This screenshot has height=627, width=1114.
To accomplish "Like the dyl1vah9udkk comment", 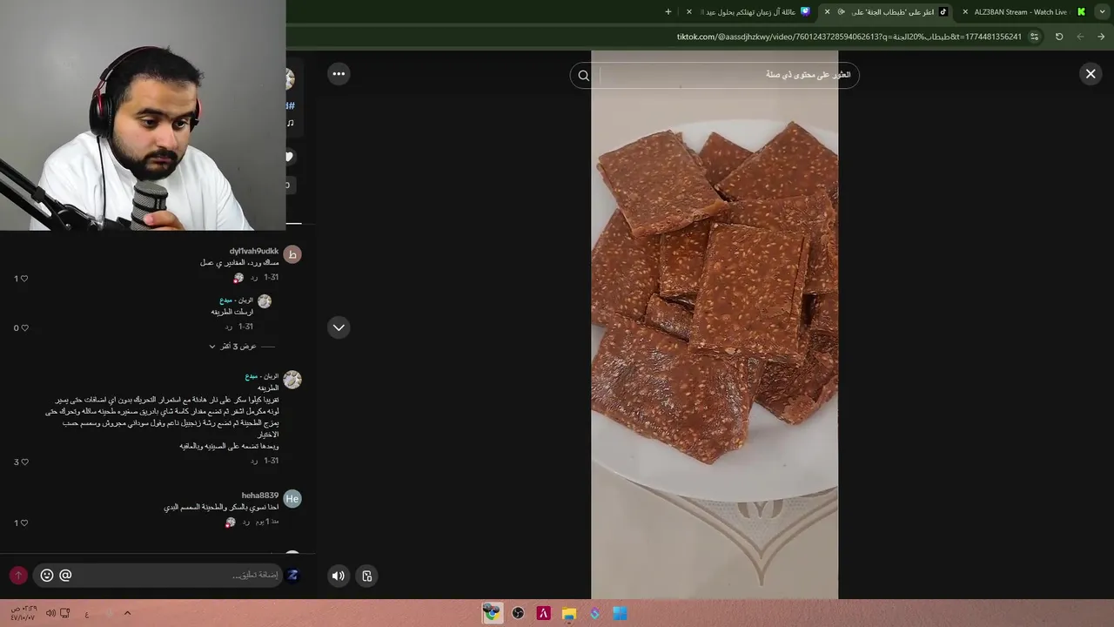I will 23,279.
